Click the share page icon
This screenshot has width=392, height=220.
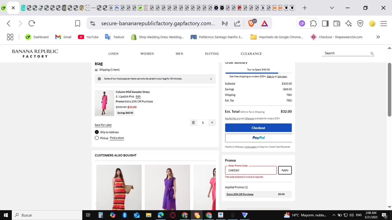click(x=237, y=23)
